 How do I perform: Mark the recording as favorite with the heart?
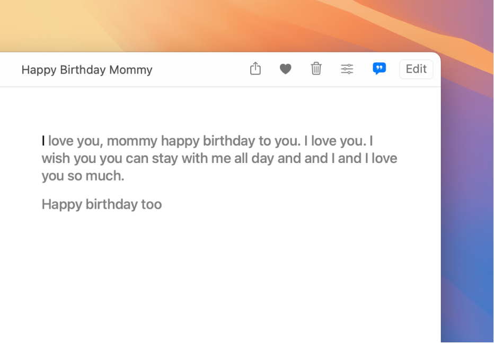tap(286, 69)
